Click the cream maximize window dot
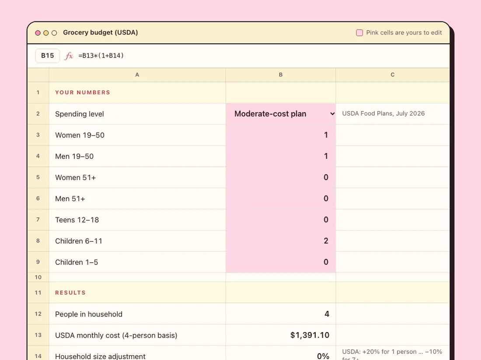 point(54,33)
